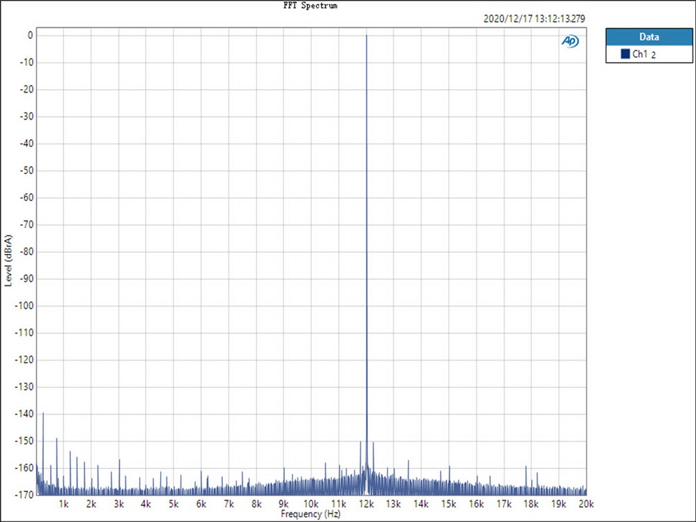Click the 10k frequency axis label

click(311, 503)
